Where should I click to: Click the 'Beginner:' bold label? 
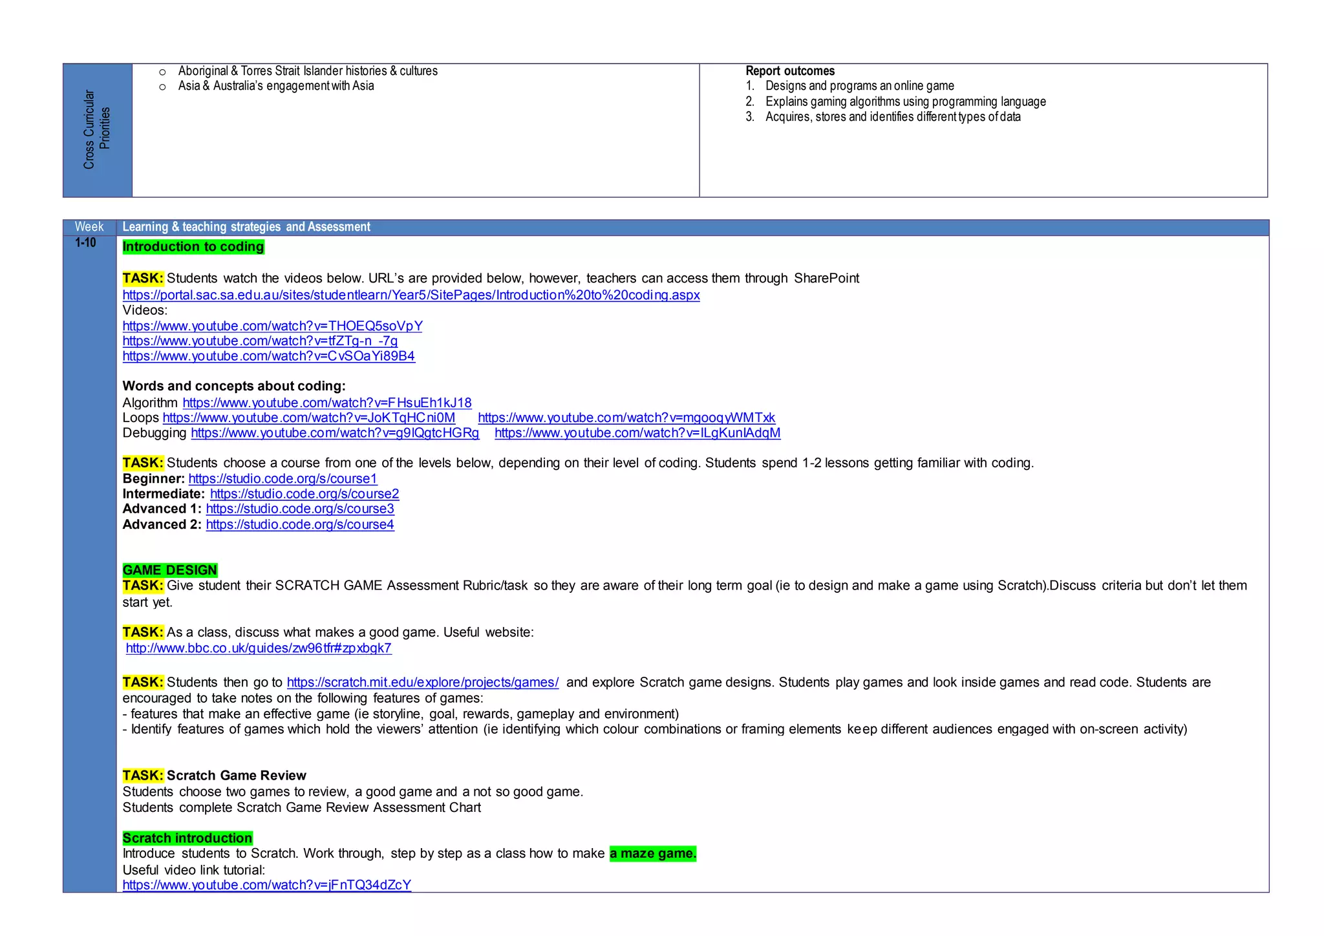tap(154, 479)
